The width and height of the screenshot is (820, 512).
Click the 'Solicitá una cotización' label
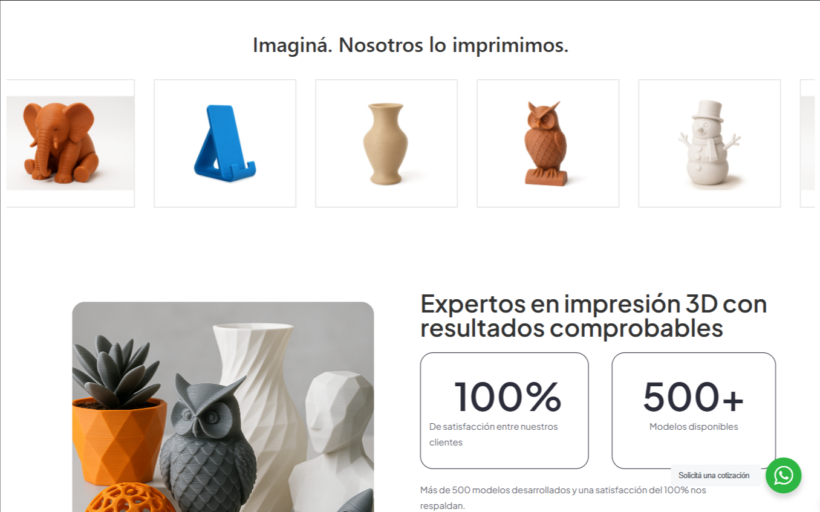(x=714, y=476)
